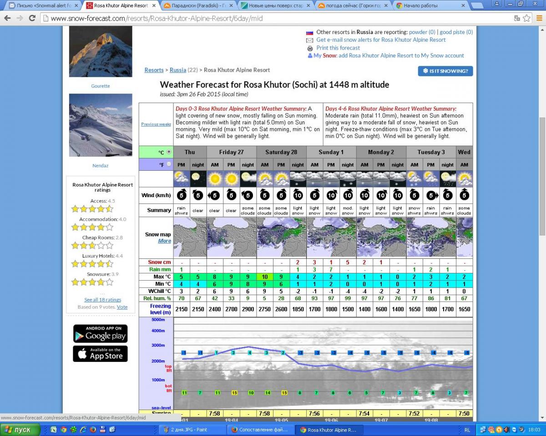
Task: Open Excel from the quick launch bar
Action: click(x=54, y=429)
